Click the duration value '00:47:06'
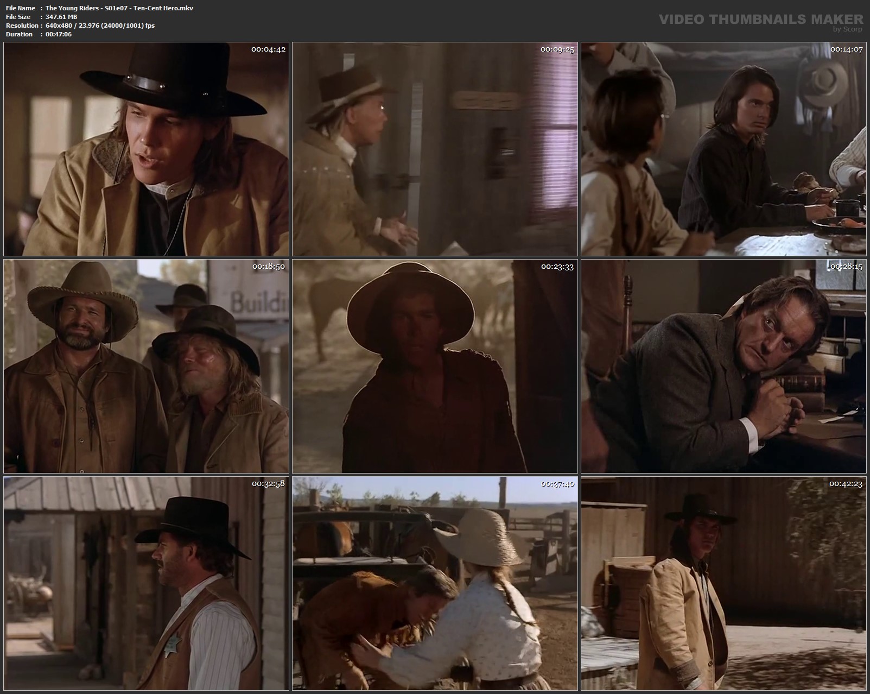870x694 pixels. point(59,34)
